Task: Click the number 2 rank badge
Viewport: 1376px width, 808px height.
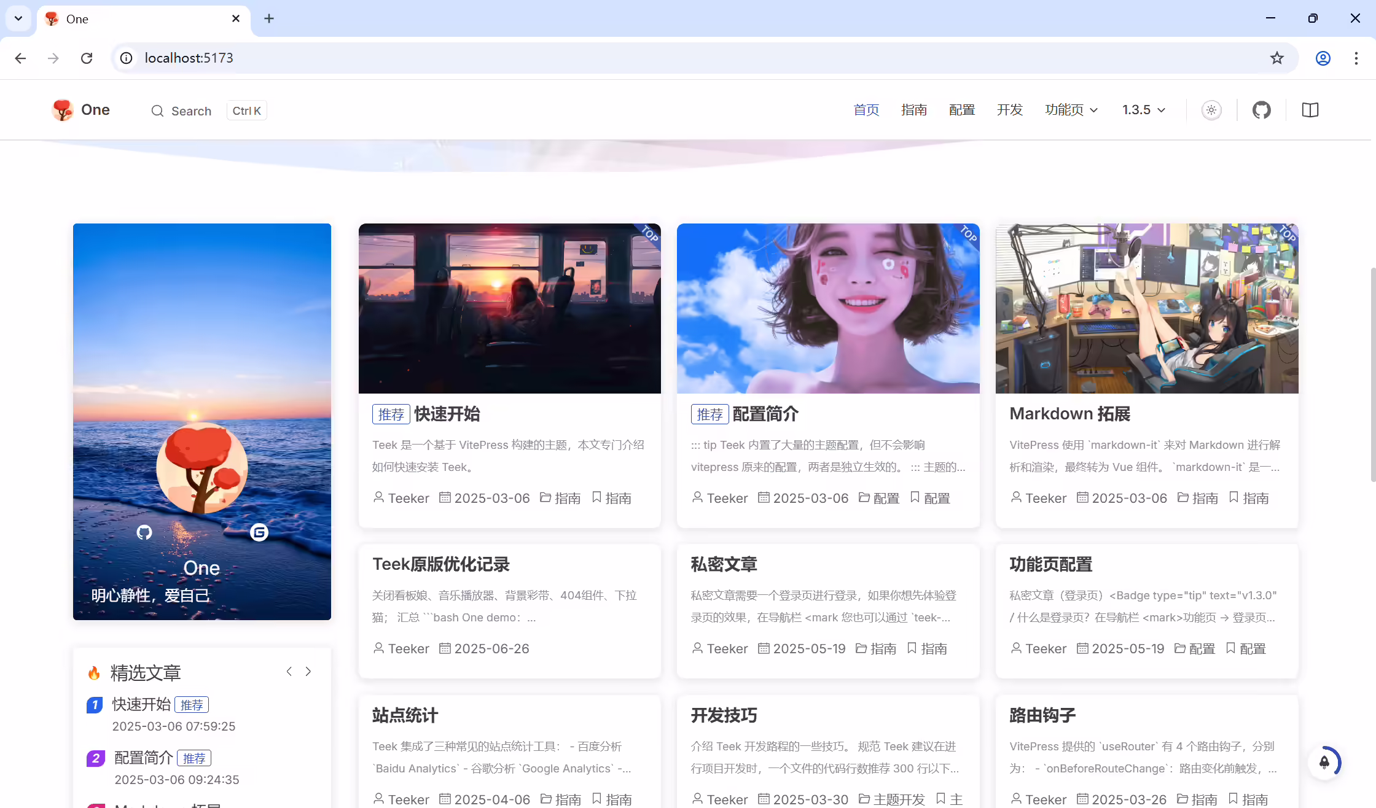Action: (95, 758)
